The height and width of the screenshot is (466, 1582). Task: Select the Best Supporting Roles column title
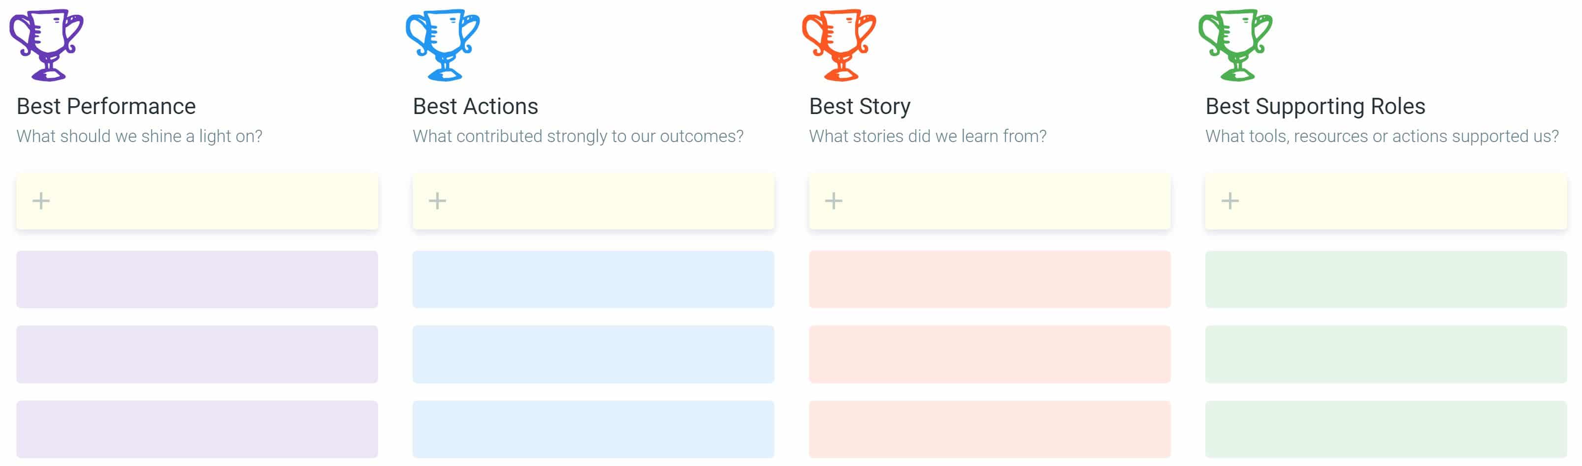click(x=1315, y=107)
